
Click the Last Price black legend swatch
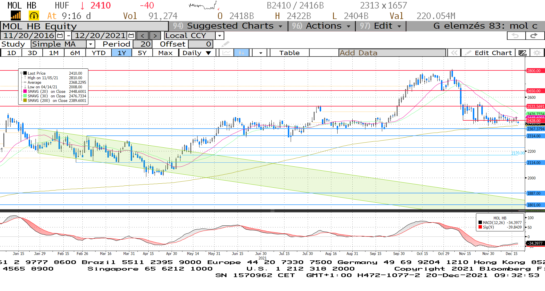[25, 73]
